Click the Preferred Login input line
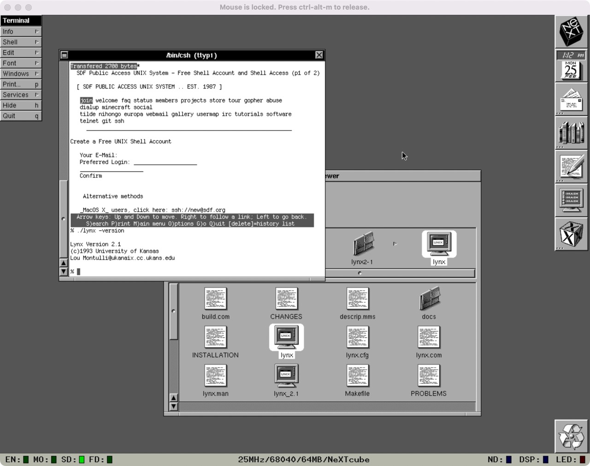The height and width of the screenshot is (466, 590). coord(165,162)
